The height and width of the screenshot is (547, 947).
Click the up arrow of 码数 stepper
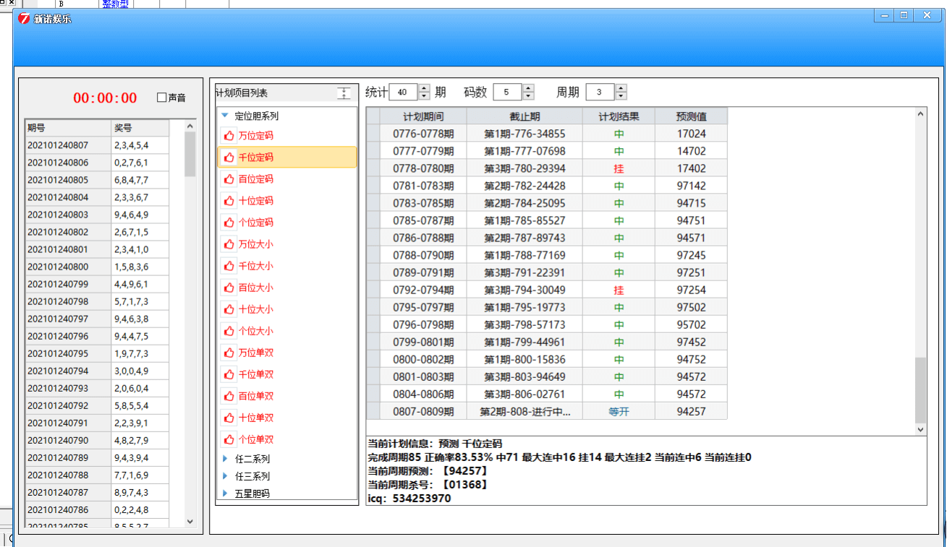(527, 87)
